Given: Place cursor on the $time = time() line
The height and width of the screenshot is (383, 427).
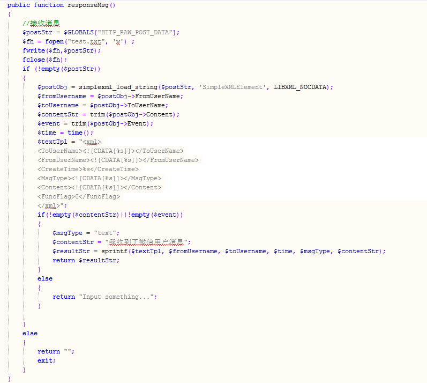Looking at the screenshot, I should tap(65, 132).
